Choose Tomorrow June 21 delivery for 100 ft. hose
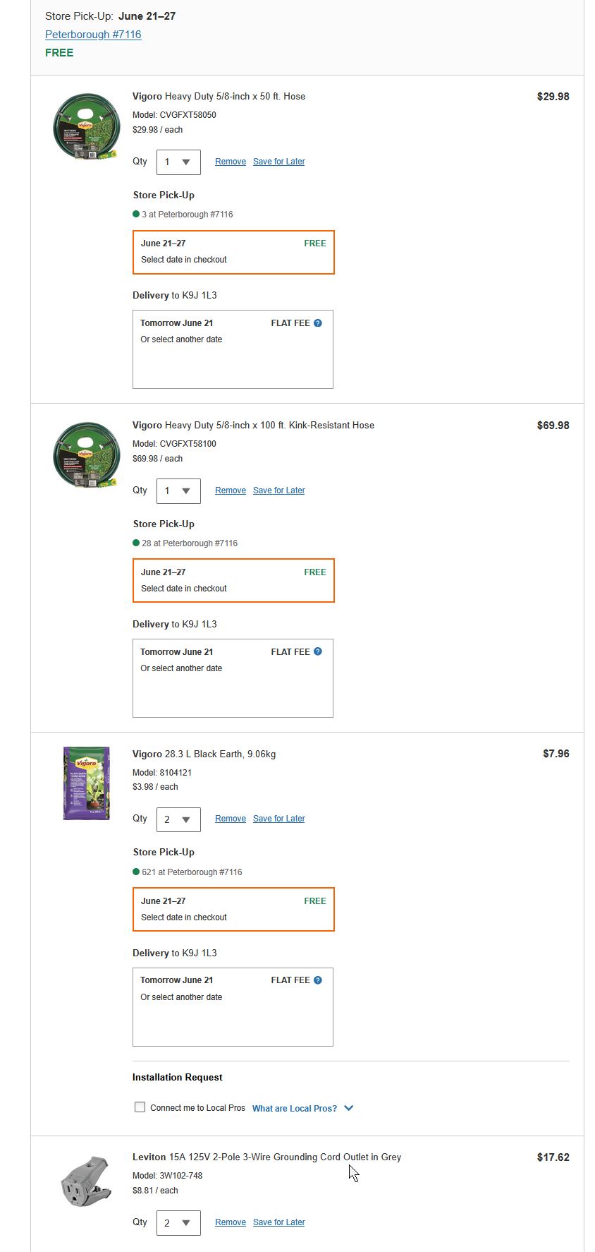The image size is (595, 1252). point(233,678)
